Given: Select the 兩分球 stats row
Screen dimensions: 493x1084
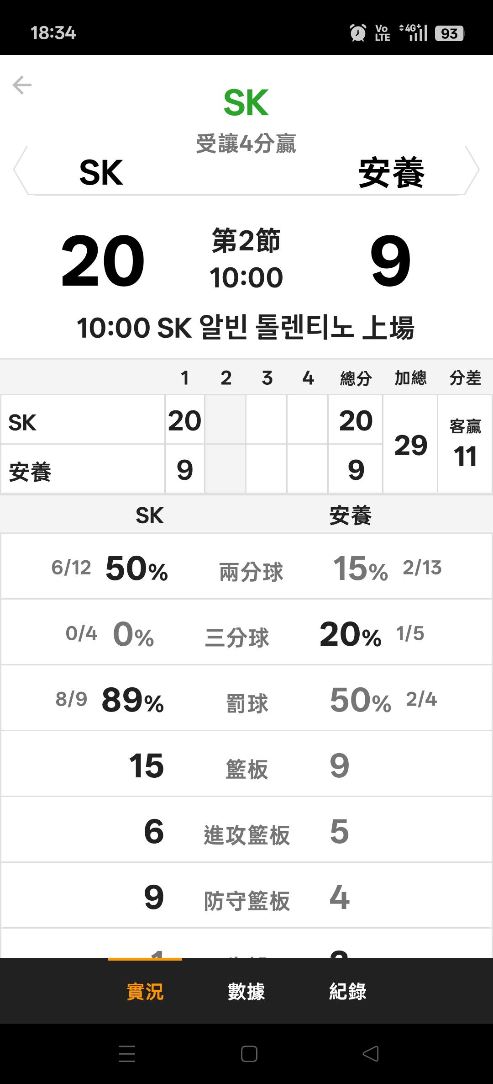Looking at the screenshot, I should [246, 567].
